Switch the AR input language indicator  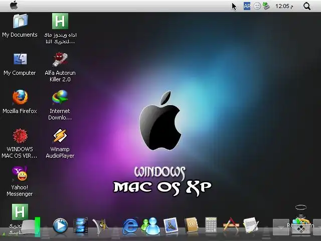click(x=247, y=6)
